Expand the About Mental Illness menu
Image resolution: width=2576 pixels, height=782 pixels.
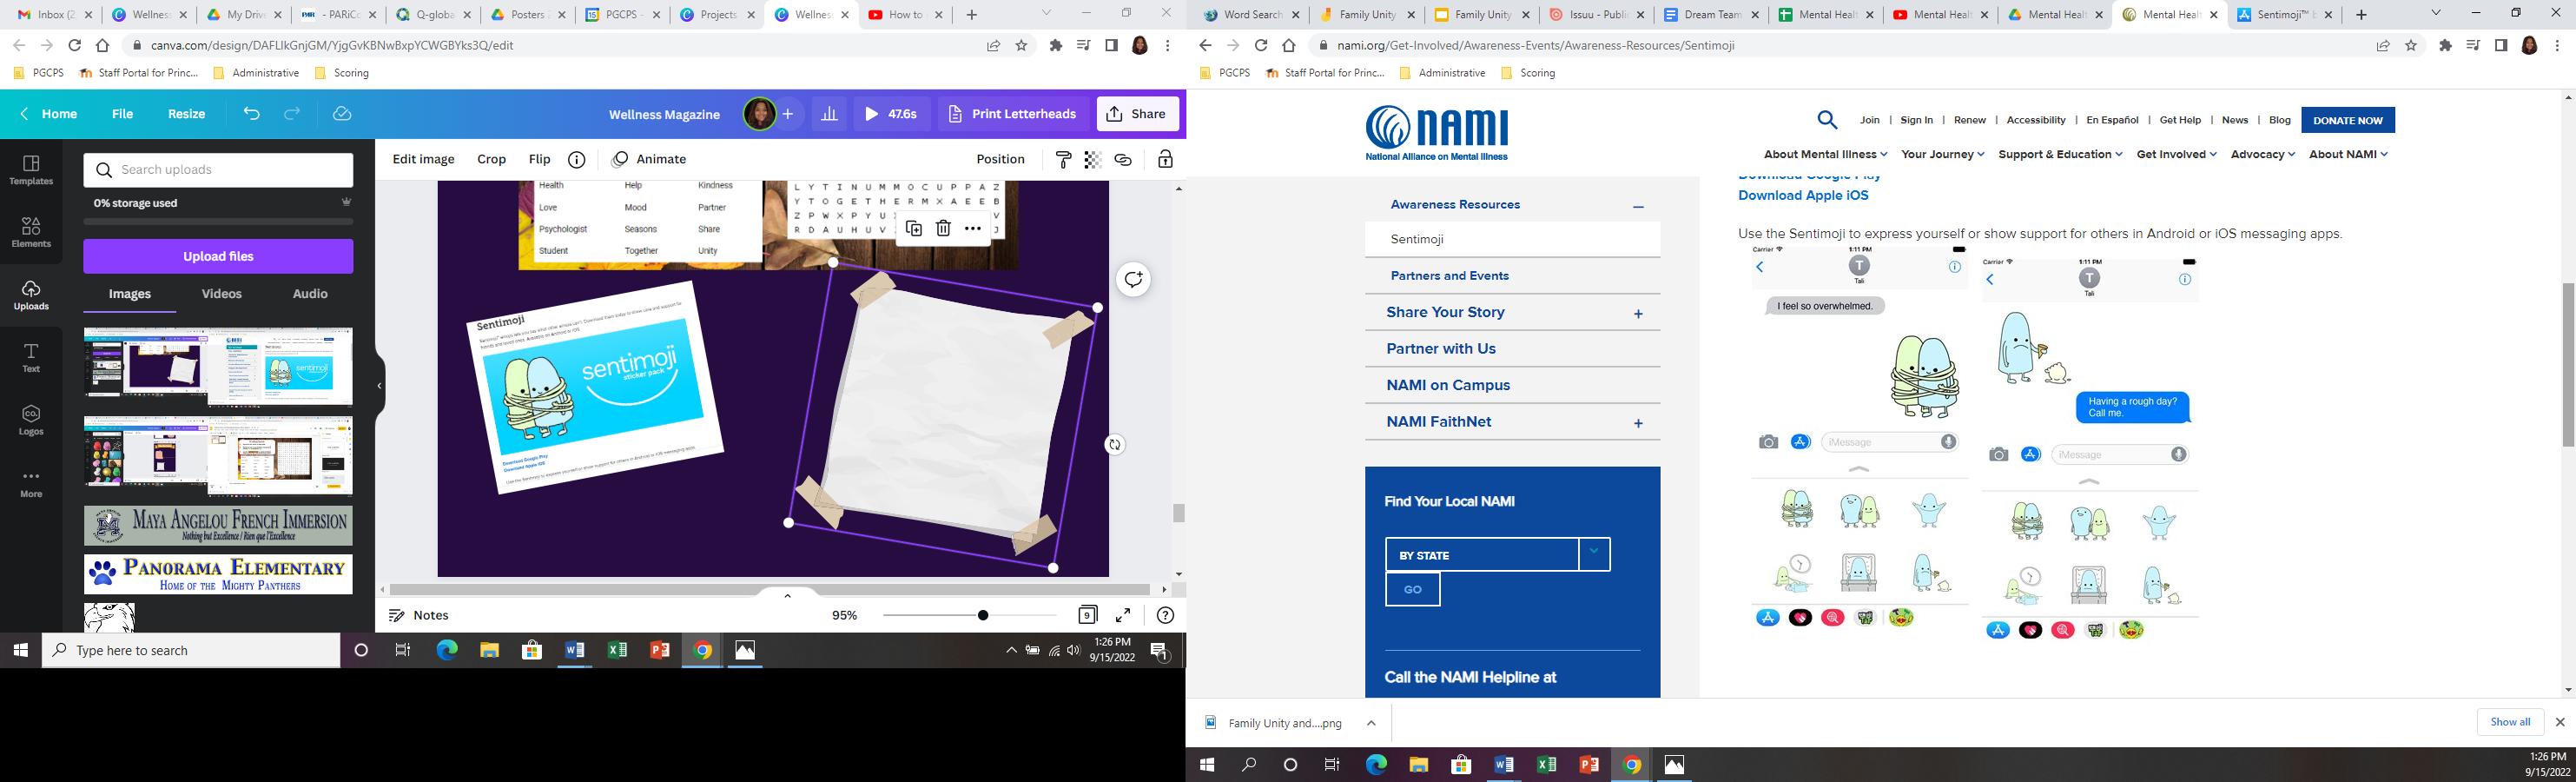[x=1825, y=154]
